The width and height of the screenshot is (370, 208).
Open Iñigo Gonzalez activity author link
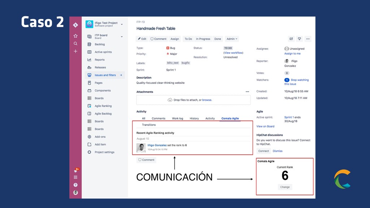point(157,145)
